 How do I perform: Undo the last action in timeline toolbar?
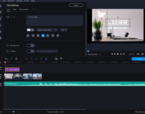coord(6,59)
